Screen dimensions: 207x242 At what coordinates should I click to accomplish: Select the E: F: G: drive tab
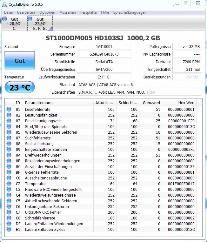pos(40,24)
